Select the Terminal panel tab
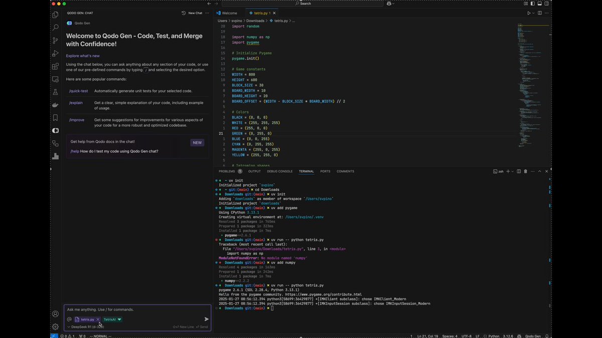Screen dimensions: 602x338 (307, 171)
